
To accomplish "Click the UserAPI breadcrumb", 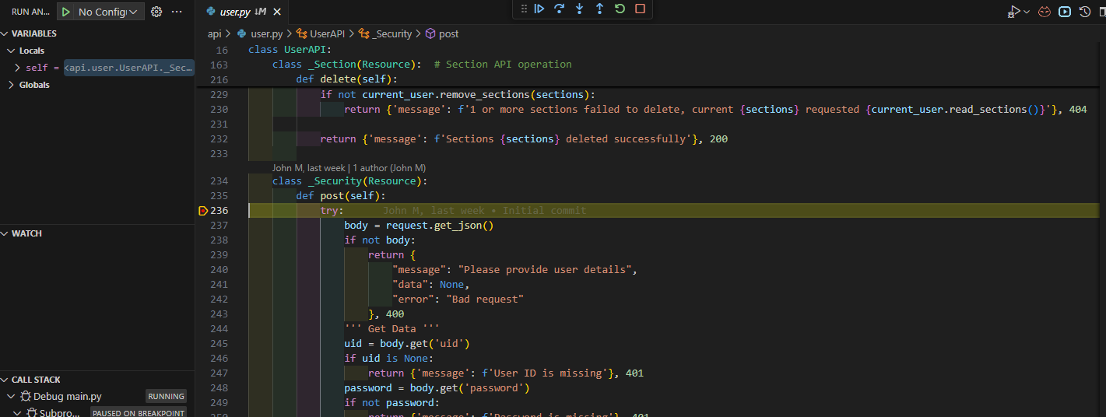I will [327, 33].
